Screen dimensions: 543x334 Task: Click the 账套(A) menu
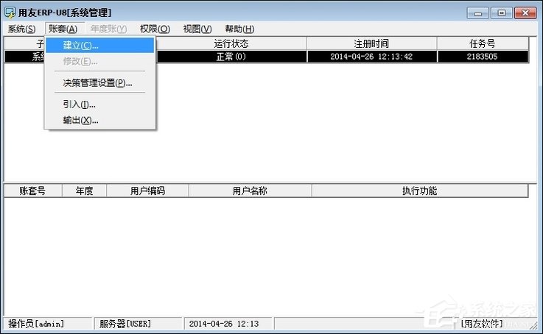(63, 29)
